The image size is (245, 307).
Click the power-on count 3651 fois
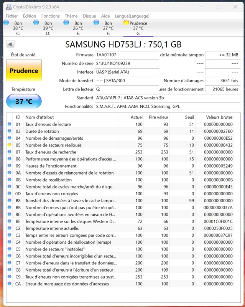pos(223,81)
